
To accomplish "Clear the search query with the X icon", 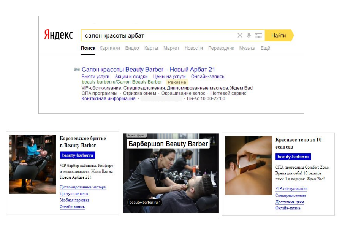I will point(240,35).
